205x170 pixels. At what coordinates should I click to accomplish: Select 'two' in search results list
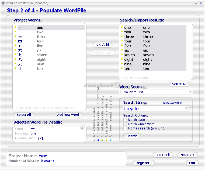point(155,32)
